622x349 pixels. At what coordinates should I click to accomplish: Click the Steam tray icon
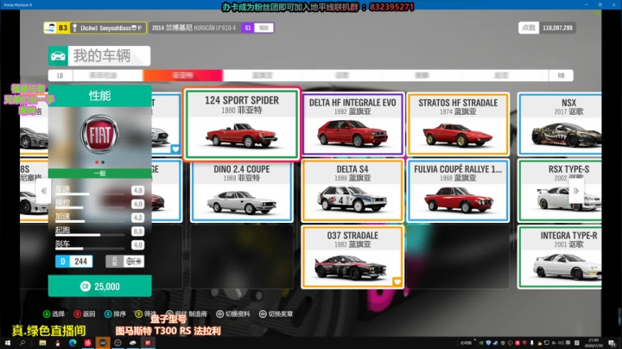point(496,343)
